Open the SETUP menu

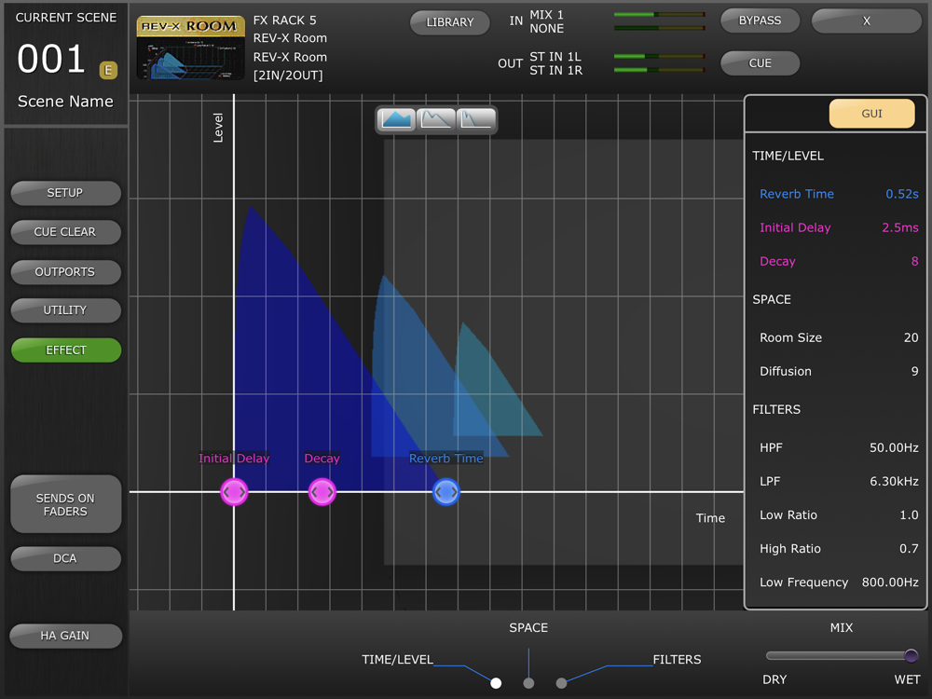click(65, 193)
